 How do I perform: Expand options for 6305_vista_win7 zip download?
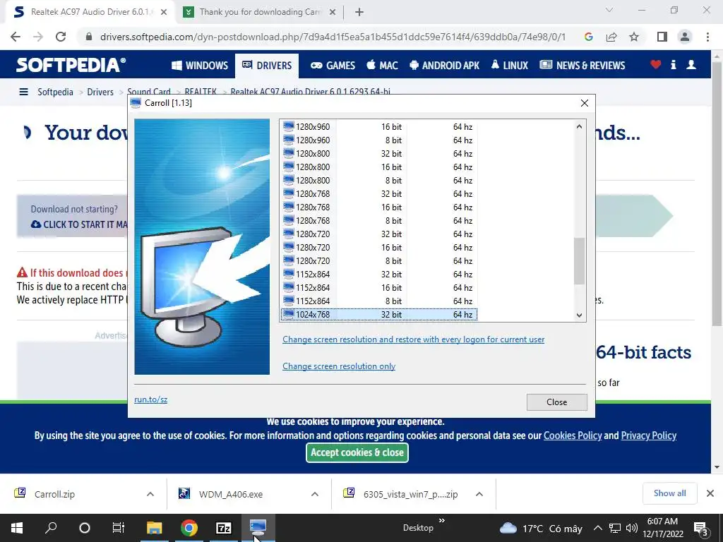[x=479, y=494]
